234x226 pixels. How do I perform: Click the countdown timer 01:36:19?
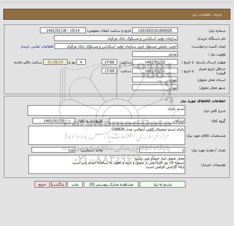click(x=55, y=62)
